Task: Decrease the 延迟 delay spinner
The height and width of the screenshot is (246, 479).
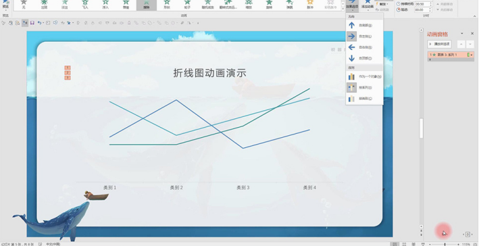Action: pyautogui.click(x=431, y=11)
